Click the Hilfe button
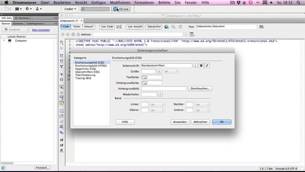The height and width of the screenshot is (172, 305). click(125, 122)
